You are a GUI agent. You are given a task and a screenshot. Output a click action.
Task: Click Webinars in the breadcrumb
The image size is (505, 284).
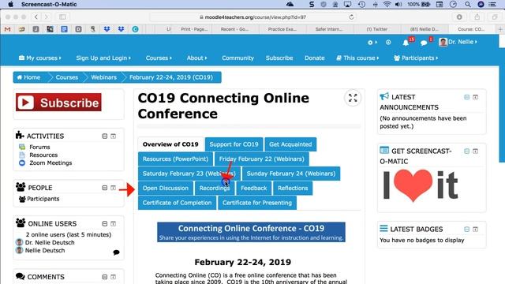(103, 77)
